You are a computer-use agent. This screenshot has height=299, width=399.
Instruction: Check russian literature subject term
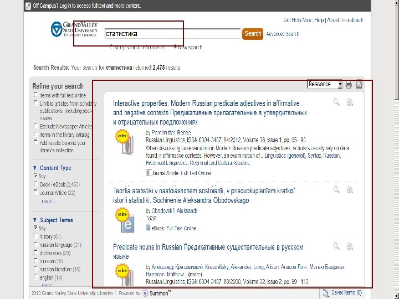pos(35,269)
